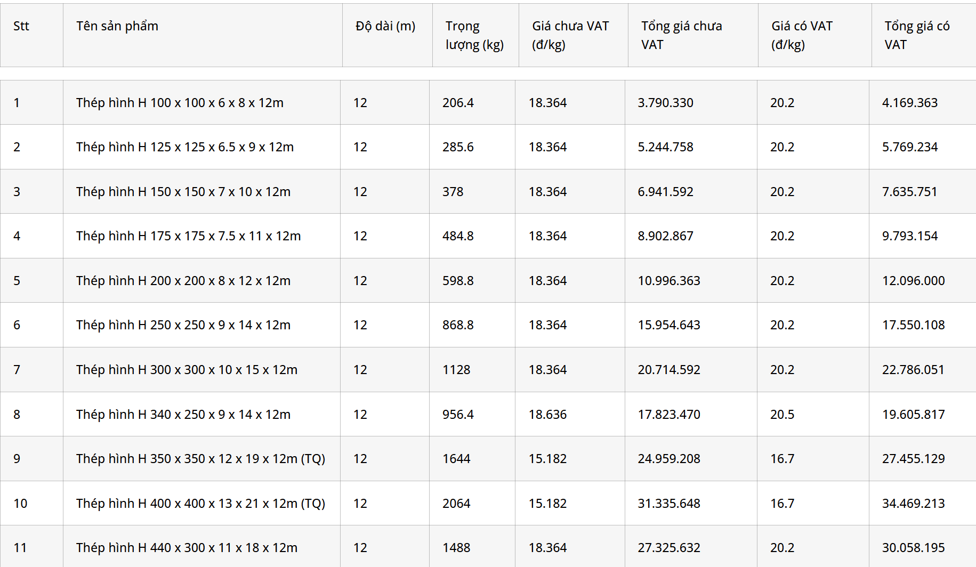Select the weight cell showing 1128

[456, 370]
